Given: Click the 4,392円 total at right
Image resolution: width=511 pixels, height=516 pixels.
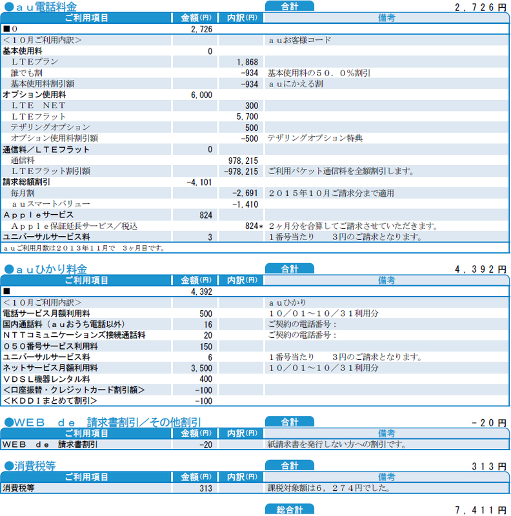Looking at the screenshot, I should [x=481, y=270].
